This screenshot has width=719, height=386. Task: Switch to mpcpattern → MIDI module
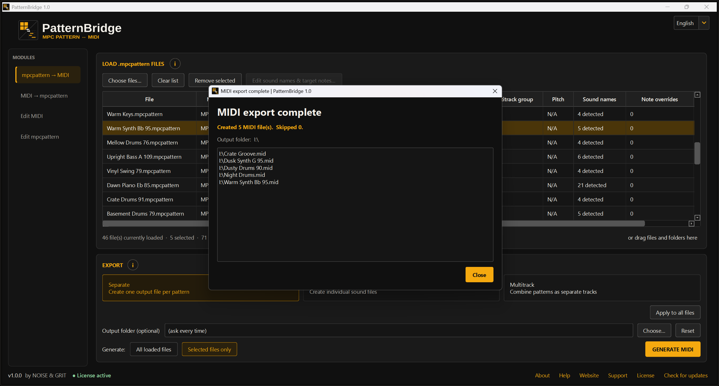coord(48,75)
